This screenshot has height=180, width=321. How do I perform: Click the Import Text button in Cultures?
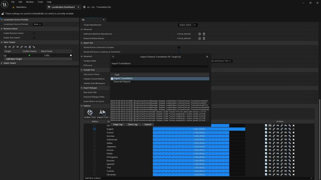pyautogui.click(x=102, y=114)
